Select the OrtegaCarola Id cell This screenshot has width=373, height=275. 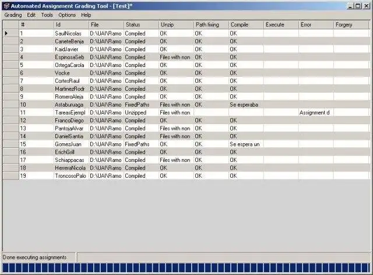[x=71, y=65]
